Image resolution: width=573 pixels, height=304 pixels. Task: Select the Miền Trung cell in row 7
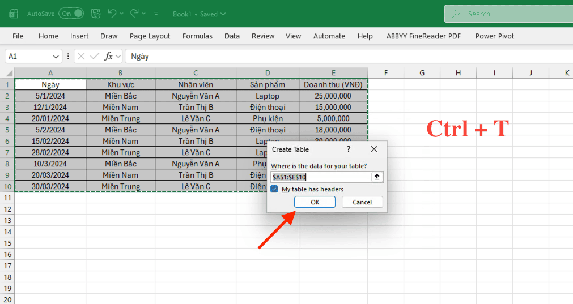point(121,152)
